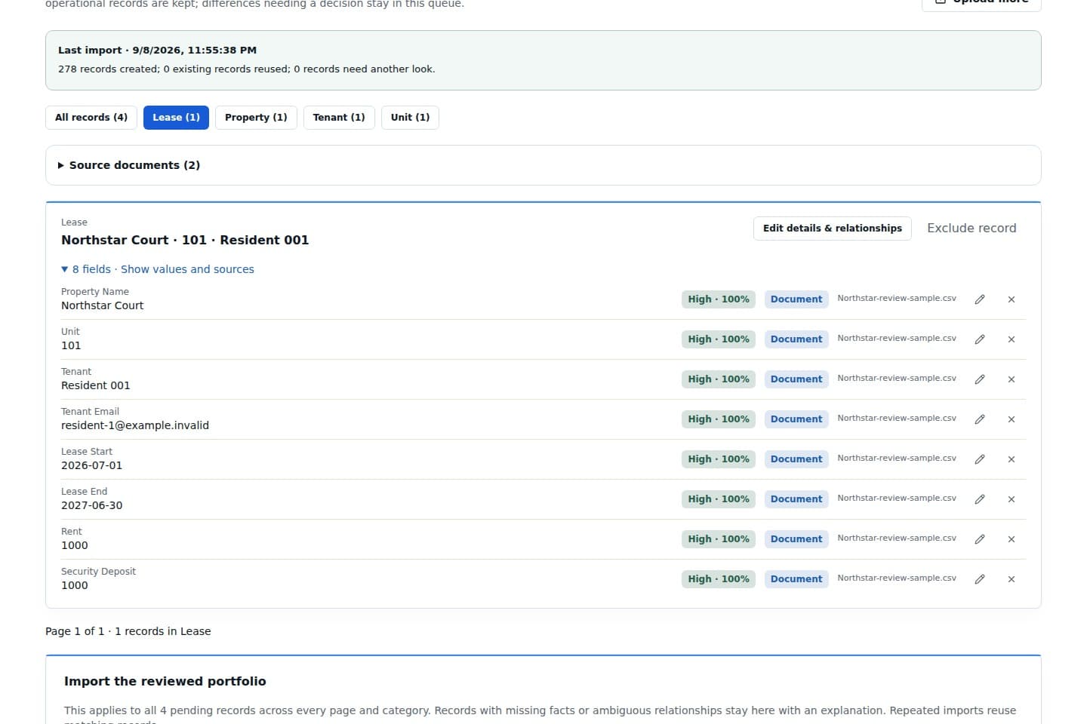This screenshot has width=1087, height=724.
Task: Click High 100% badge for Tenant Email
Action: (x=719, y=419)
